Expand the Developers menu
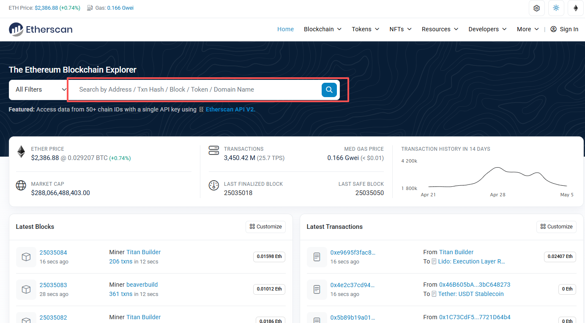The image size is (585, 323). pos(488,29)
